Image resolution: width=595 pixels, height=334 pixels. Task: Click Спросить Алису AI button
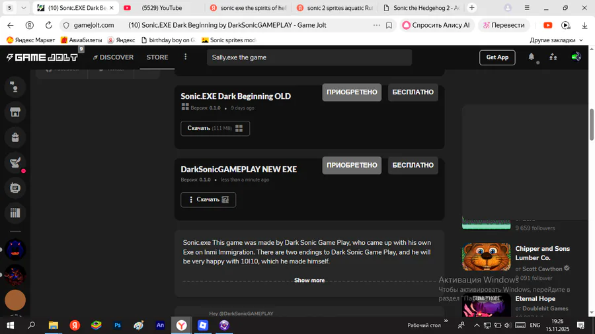coord(436,25)
